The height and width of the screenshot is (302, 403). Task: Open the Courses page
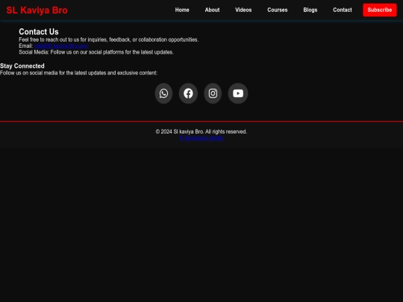[278, 10]
